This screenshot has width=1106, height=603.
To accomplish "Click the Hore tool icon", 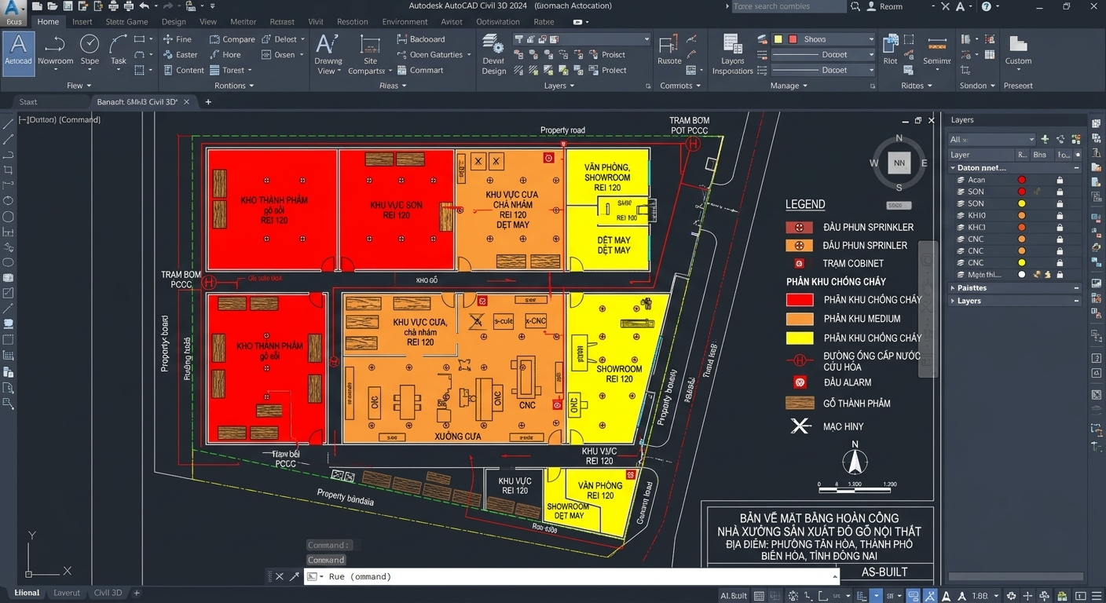I will (x=214, y=55).
